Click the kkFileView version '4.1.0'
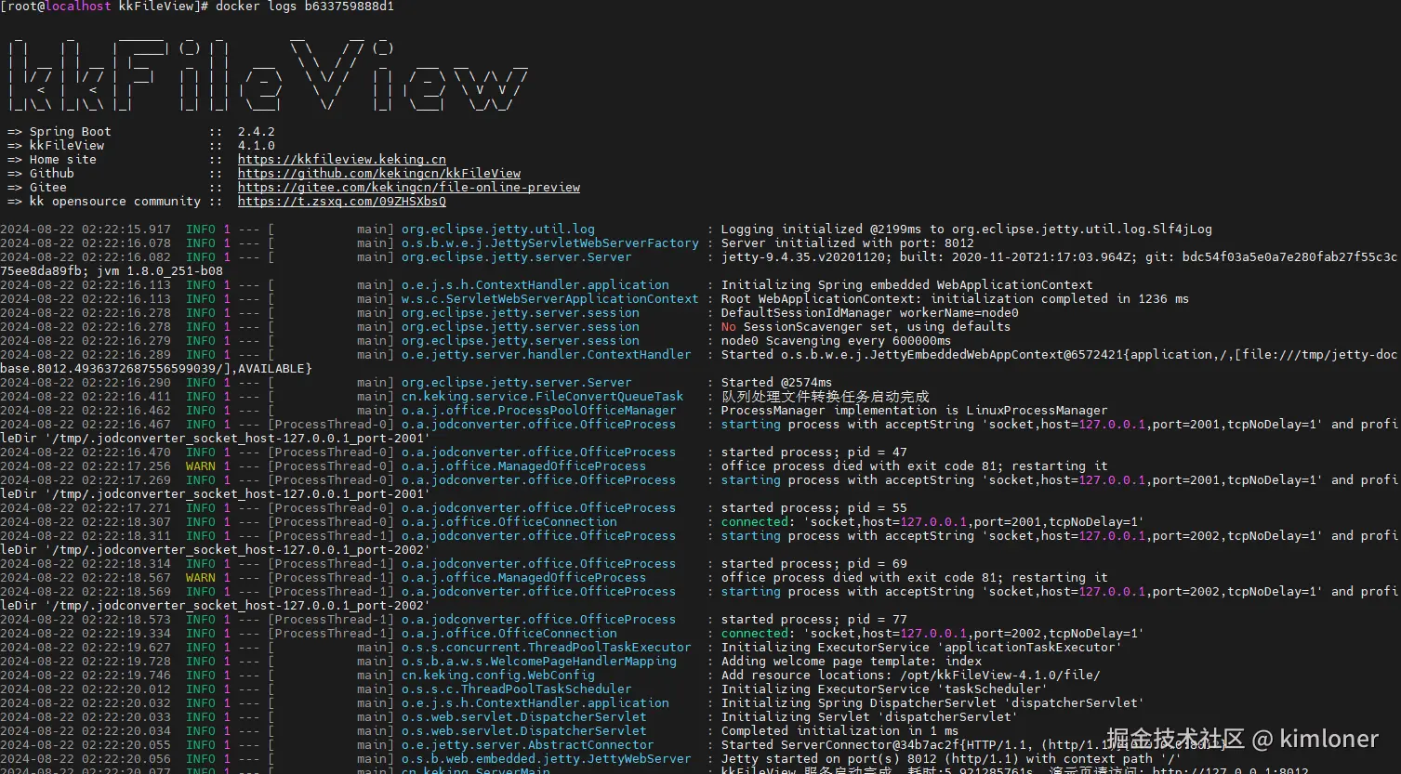Screen dimensions: 1401x774 point(257,146)
